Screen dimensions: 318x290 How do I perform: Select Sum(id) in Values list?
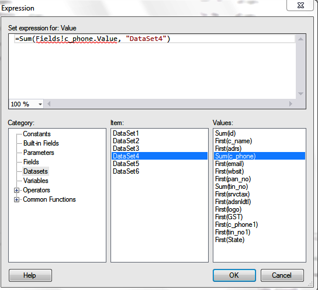(260, 133)
